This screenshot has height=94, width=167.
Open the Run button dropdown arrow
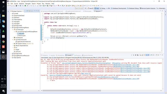click(46, 6)
